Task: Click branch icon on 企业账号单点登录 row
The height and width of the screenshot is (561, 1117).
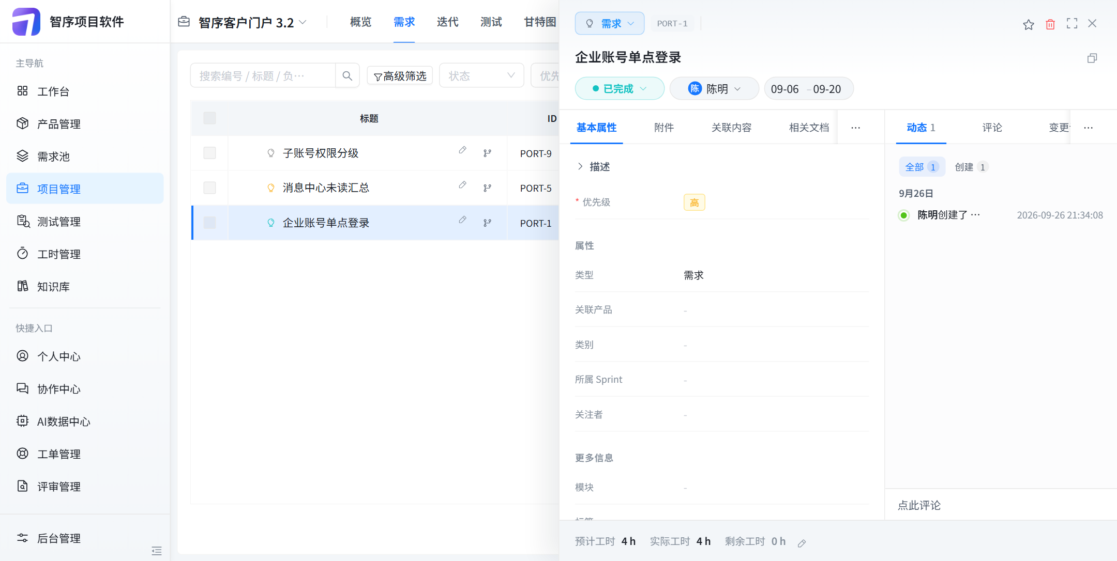Action: pyautogui.click(x=487, y=223)
